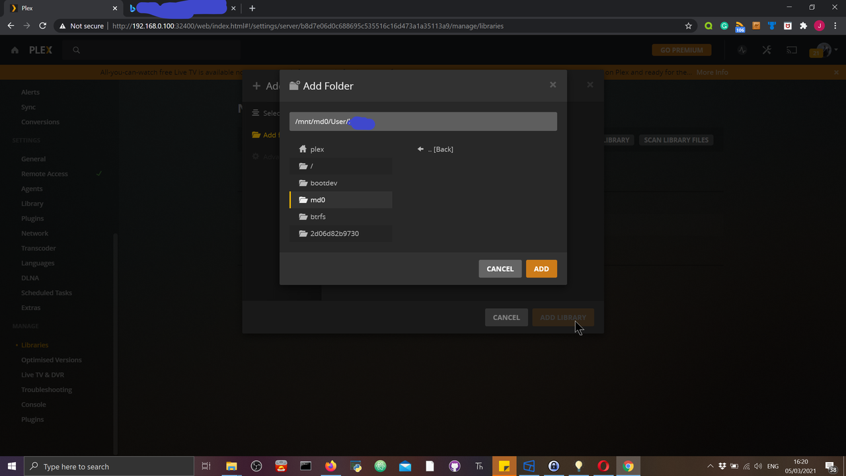The image size is (846, 476).
Task: Reload the page
Action: 42,26
